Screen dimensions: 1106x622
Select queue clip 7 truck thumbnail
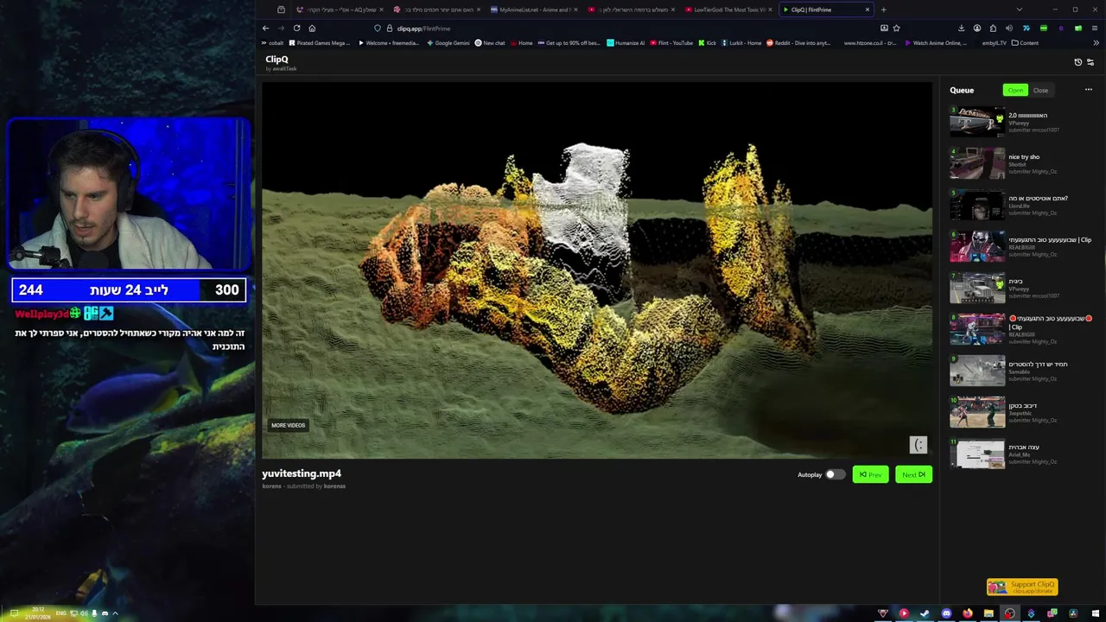pos(977,288)
